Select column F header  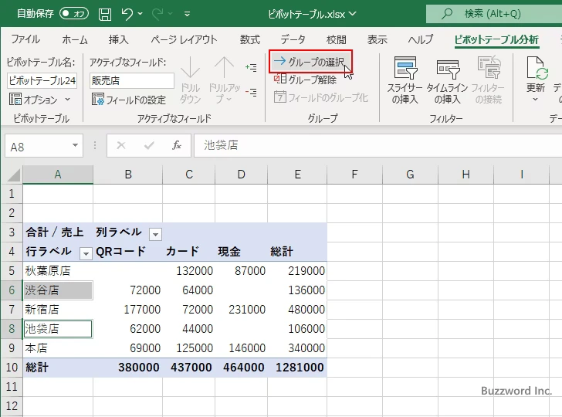pos(354,175)
